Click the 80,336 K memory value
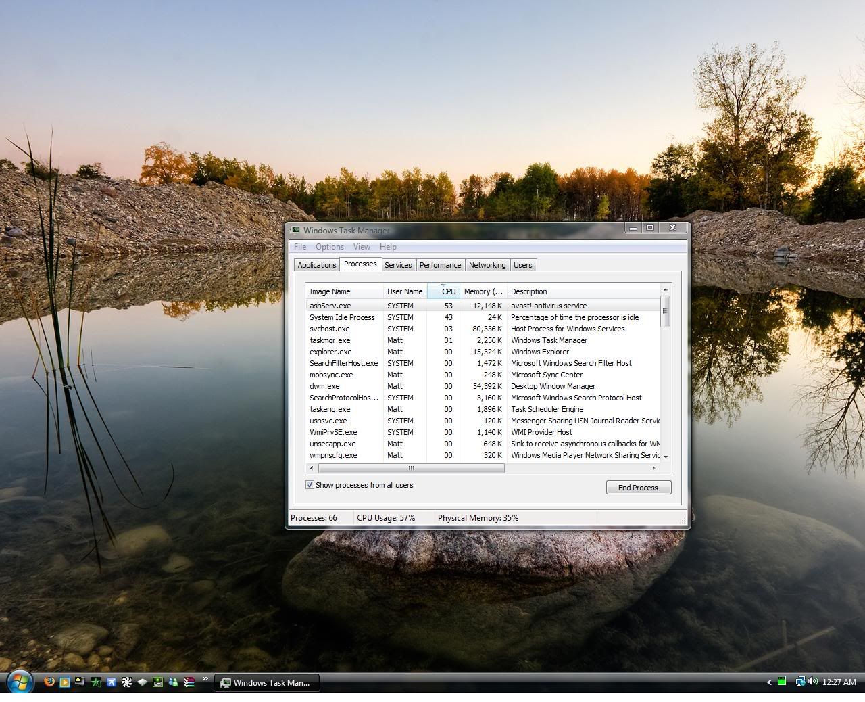Viewport: 865px width, 702px height. coord(487,329)
